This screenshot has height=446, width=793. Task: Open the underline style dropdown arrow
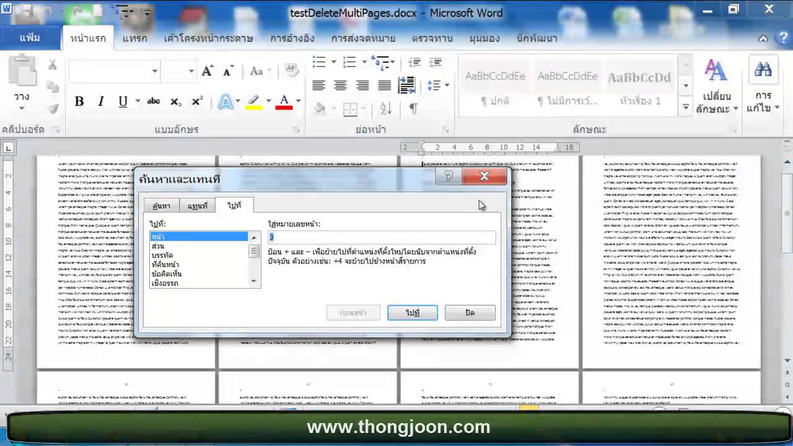[x=137, y=102]
